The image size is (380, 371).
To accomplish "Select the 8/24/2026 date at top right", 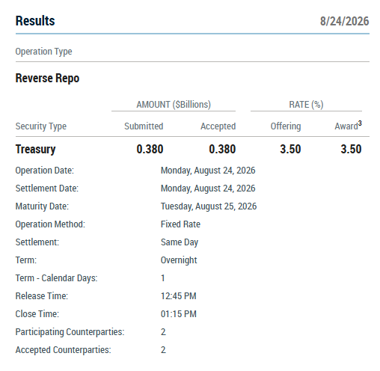I will (x=344, y=21).
